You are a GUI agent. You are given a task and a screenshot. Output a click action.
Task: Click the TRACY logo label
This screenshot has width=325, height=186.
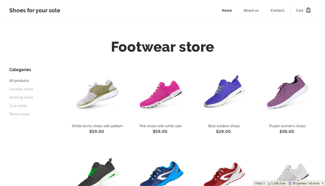click(260, 184)
